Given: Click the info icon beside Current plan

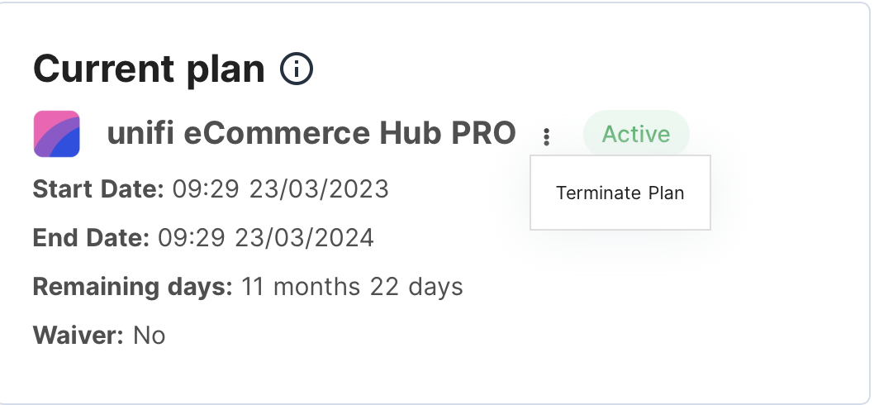Looking at the screenshot, I should pos(297,69).
